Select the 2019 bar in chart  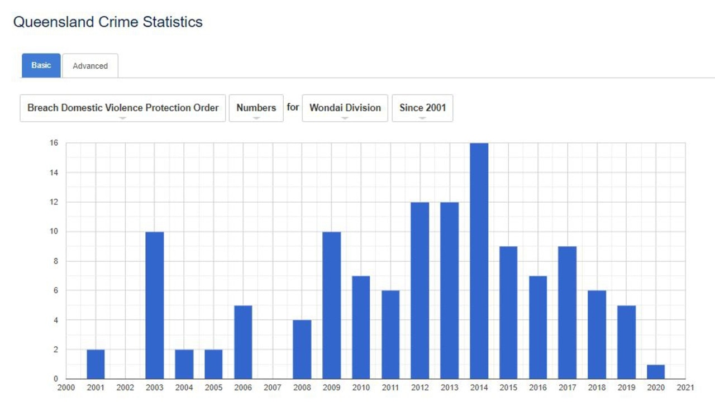[627, 342]
